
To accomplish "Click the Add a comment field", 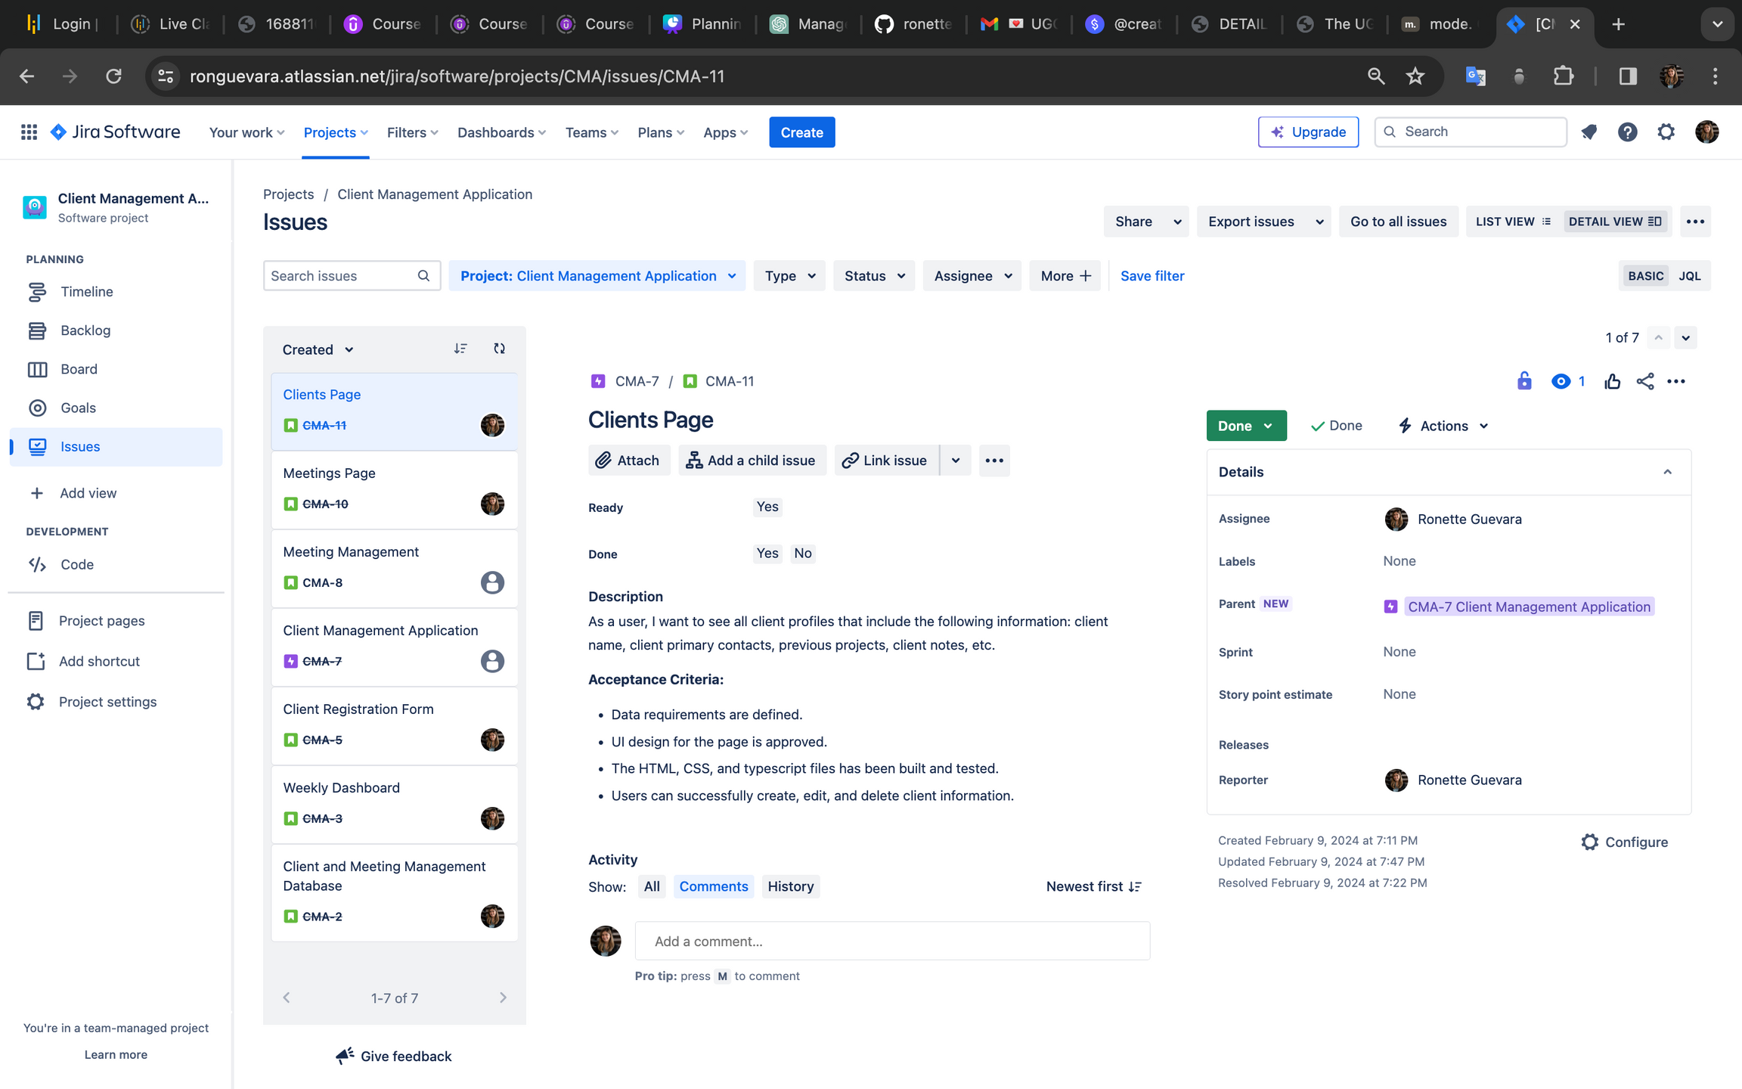I will (x=892, y=942).
